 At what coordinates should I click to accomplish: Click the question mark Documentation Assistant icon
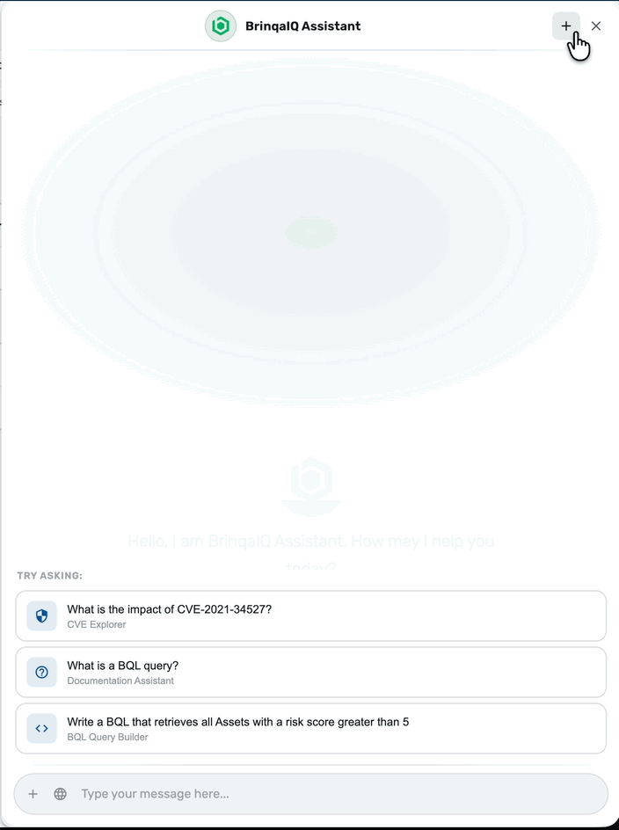[42, 672]
